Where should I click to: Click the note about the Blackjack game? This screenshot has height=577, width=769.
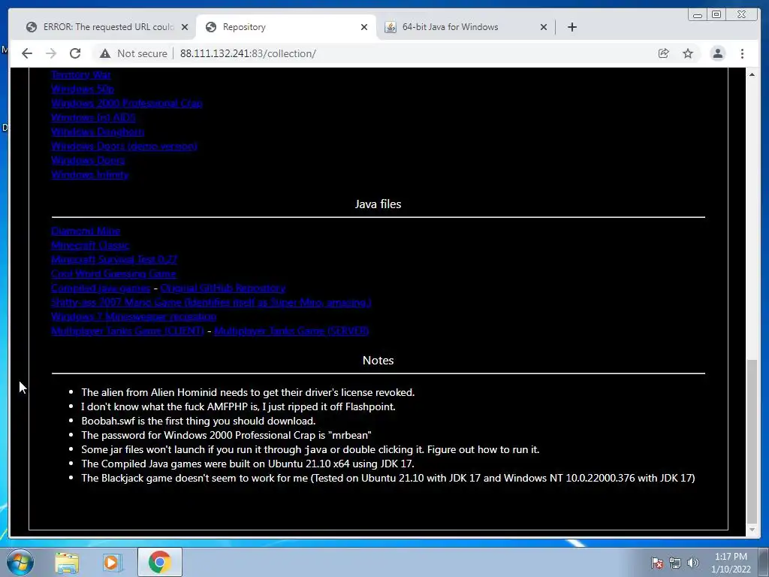[388, 478]
